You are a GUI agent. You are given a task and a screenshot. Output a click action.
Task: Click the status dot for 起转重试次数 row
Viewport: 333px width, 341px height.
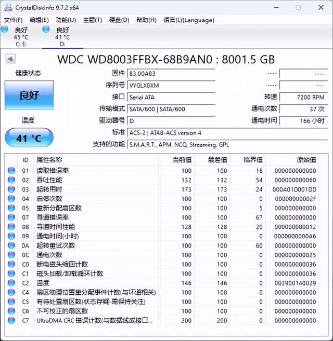[11, 245]
